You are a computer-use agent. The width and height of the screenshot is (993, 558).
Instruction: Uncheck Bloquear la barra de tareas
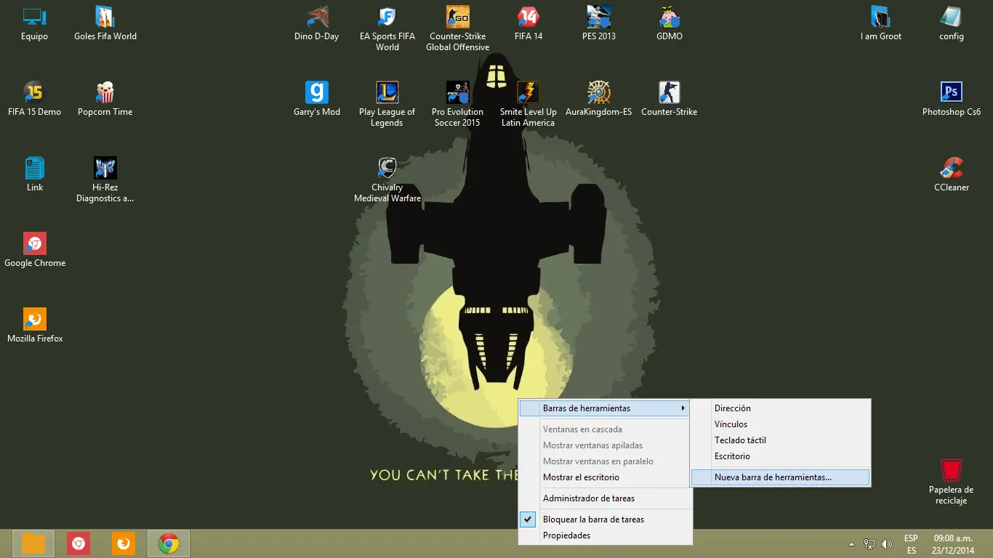coord(605,519)
